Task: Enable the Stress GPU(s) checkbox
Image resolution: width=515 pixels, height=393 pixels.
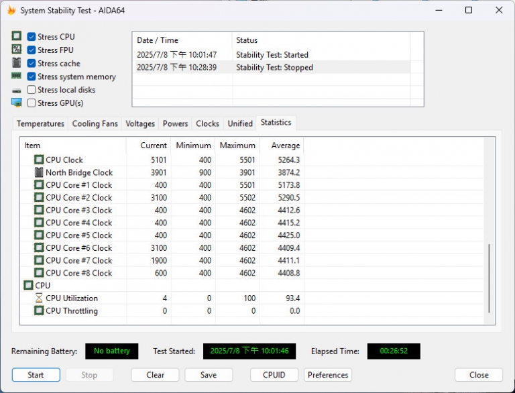Action: [x=32, y=103]
